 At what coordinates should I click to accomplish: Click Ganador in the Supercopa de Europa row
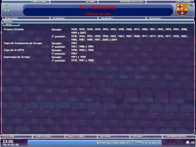(x=57, y=57)
